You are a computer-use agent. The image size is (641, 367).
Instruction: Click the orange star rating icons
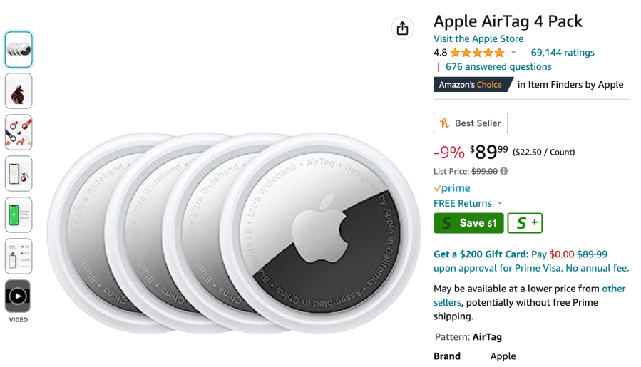click(476, 53)
